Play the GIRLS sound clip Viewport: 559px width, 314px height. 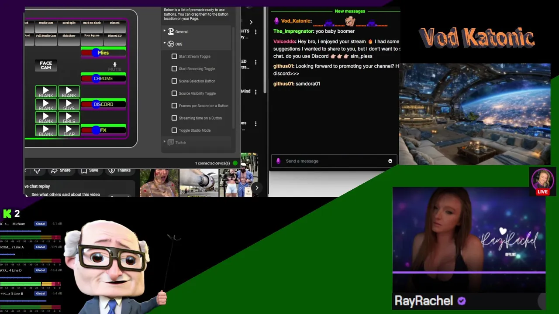pos(69,118)
